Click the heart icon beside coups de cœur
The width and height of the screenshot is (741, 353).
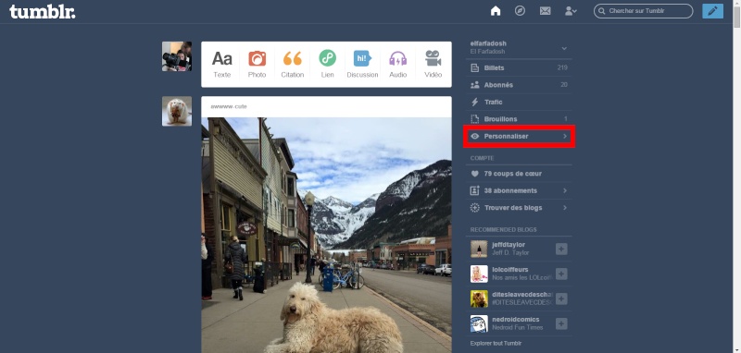475,174
